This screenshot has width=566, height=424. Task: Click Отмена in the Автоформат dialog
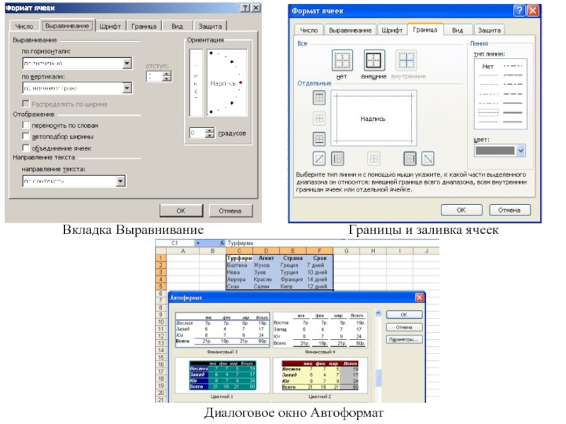coord(404,327)
